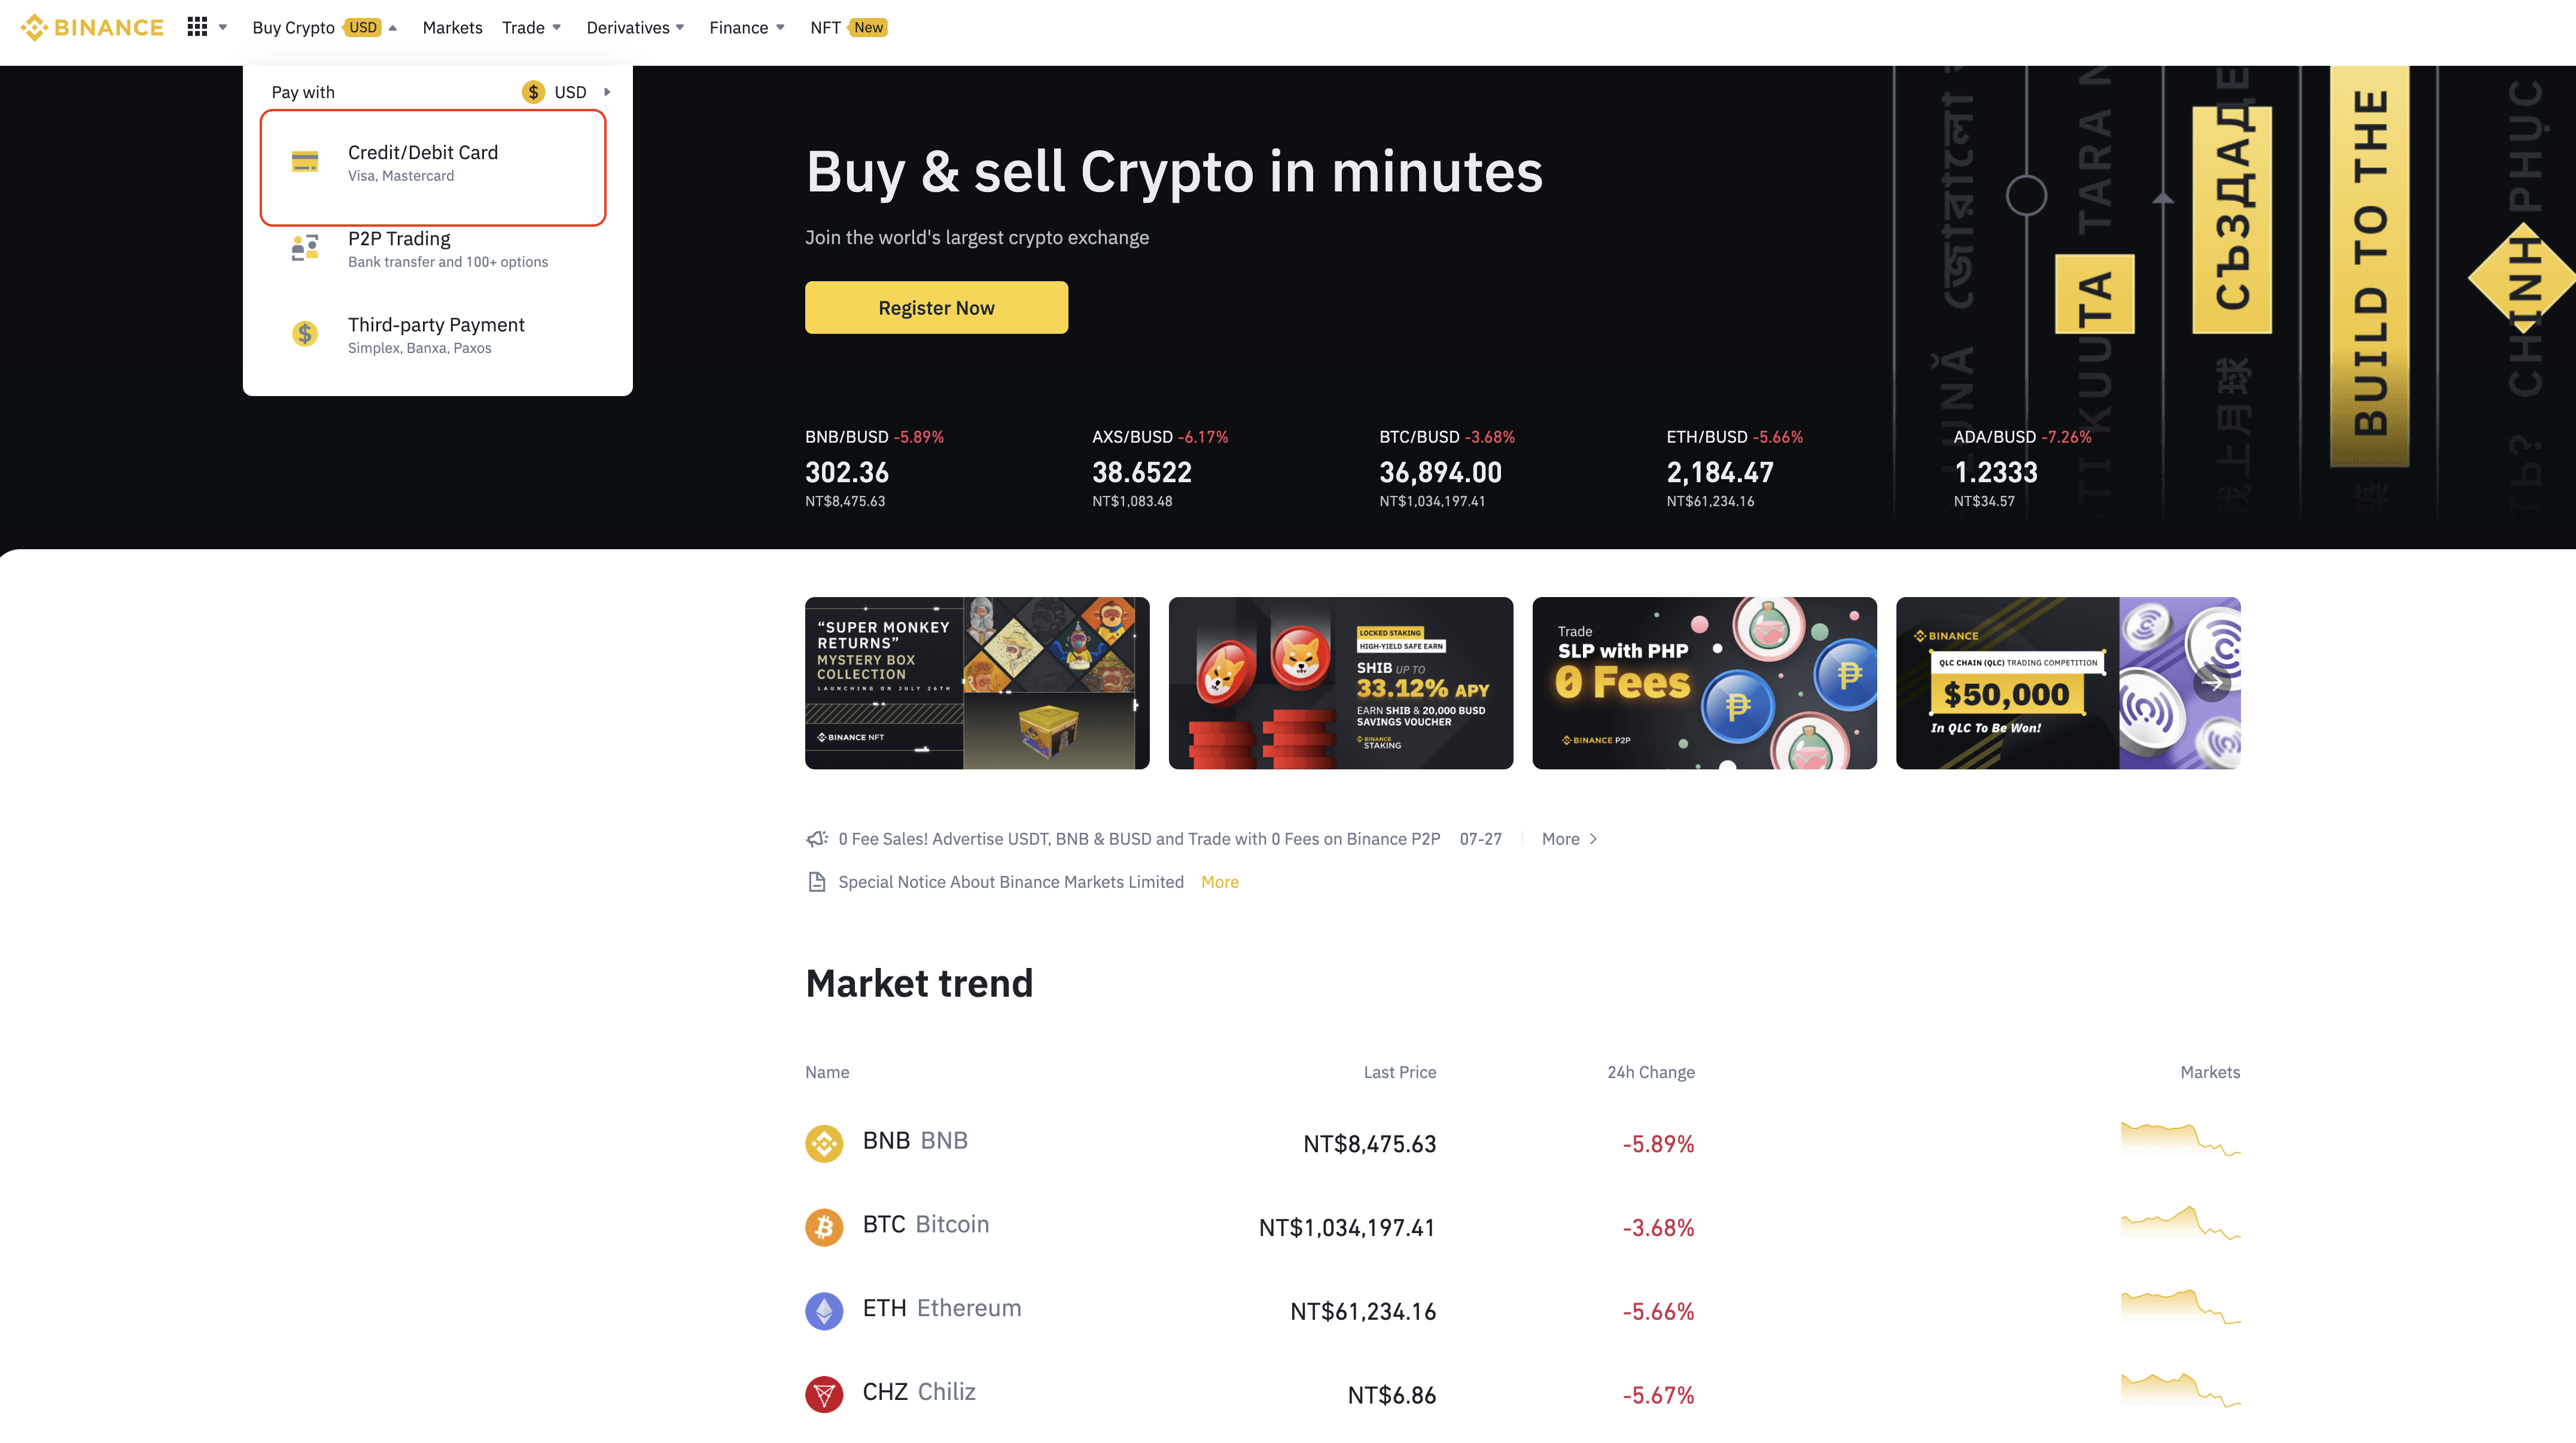The height and width of the screenshot is (1443, 2576).
Task: Select the BNB coin icon in Market trend
Action: coord(824,1142)
